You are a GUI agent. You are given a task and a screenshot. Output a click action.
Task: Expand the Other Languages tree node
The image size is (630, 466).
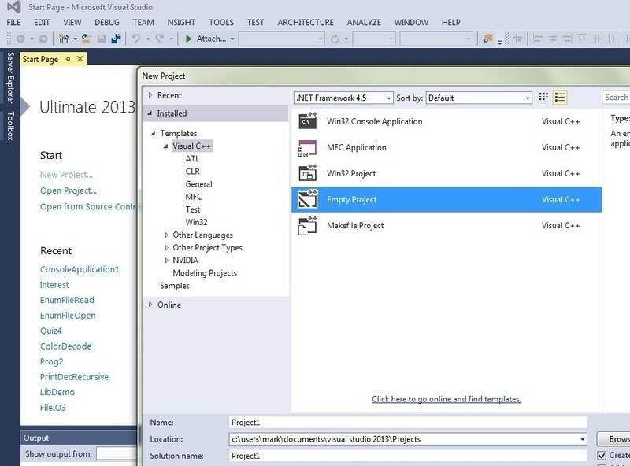[166, 235]
